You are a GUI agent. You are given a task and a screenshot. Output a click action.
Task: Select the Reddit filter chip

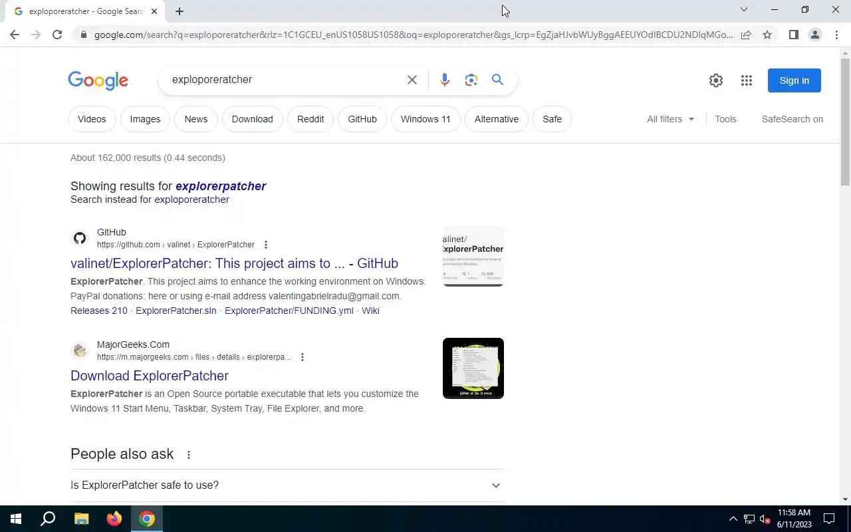[x=310, y=119]
